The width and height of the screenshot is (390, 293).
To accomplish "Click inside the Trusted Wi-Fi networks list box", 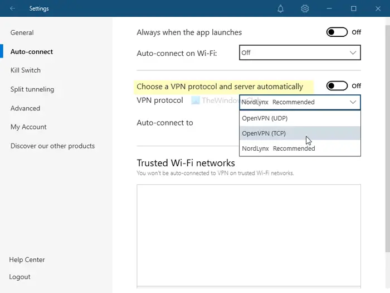I will click(x=248, y=234).
